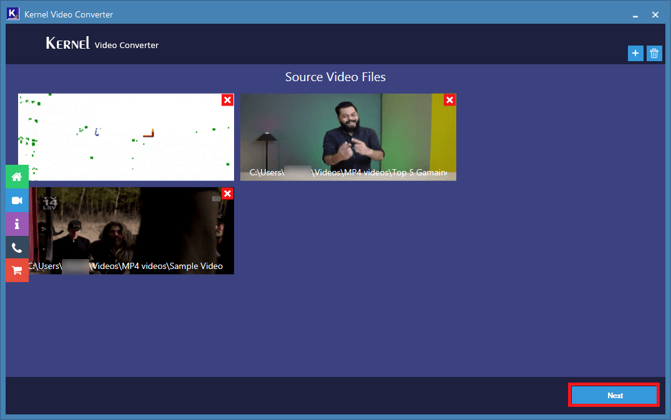Open the shopping cart buy icon
Screen dimensions: 671x420
tap(17, 270)
